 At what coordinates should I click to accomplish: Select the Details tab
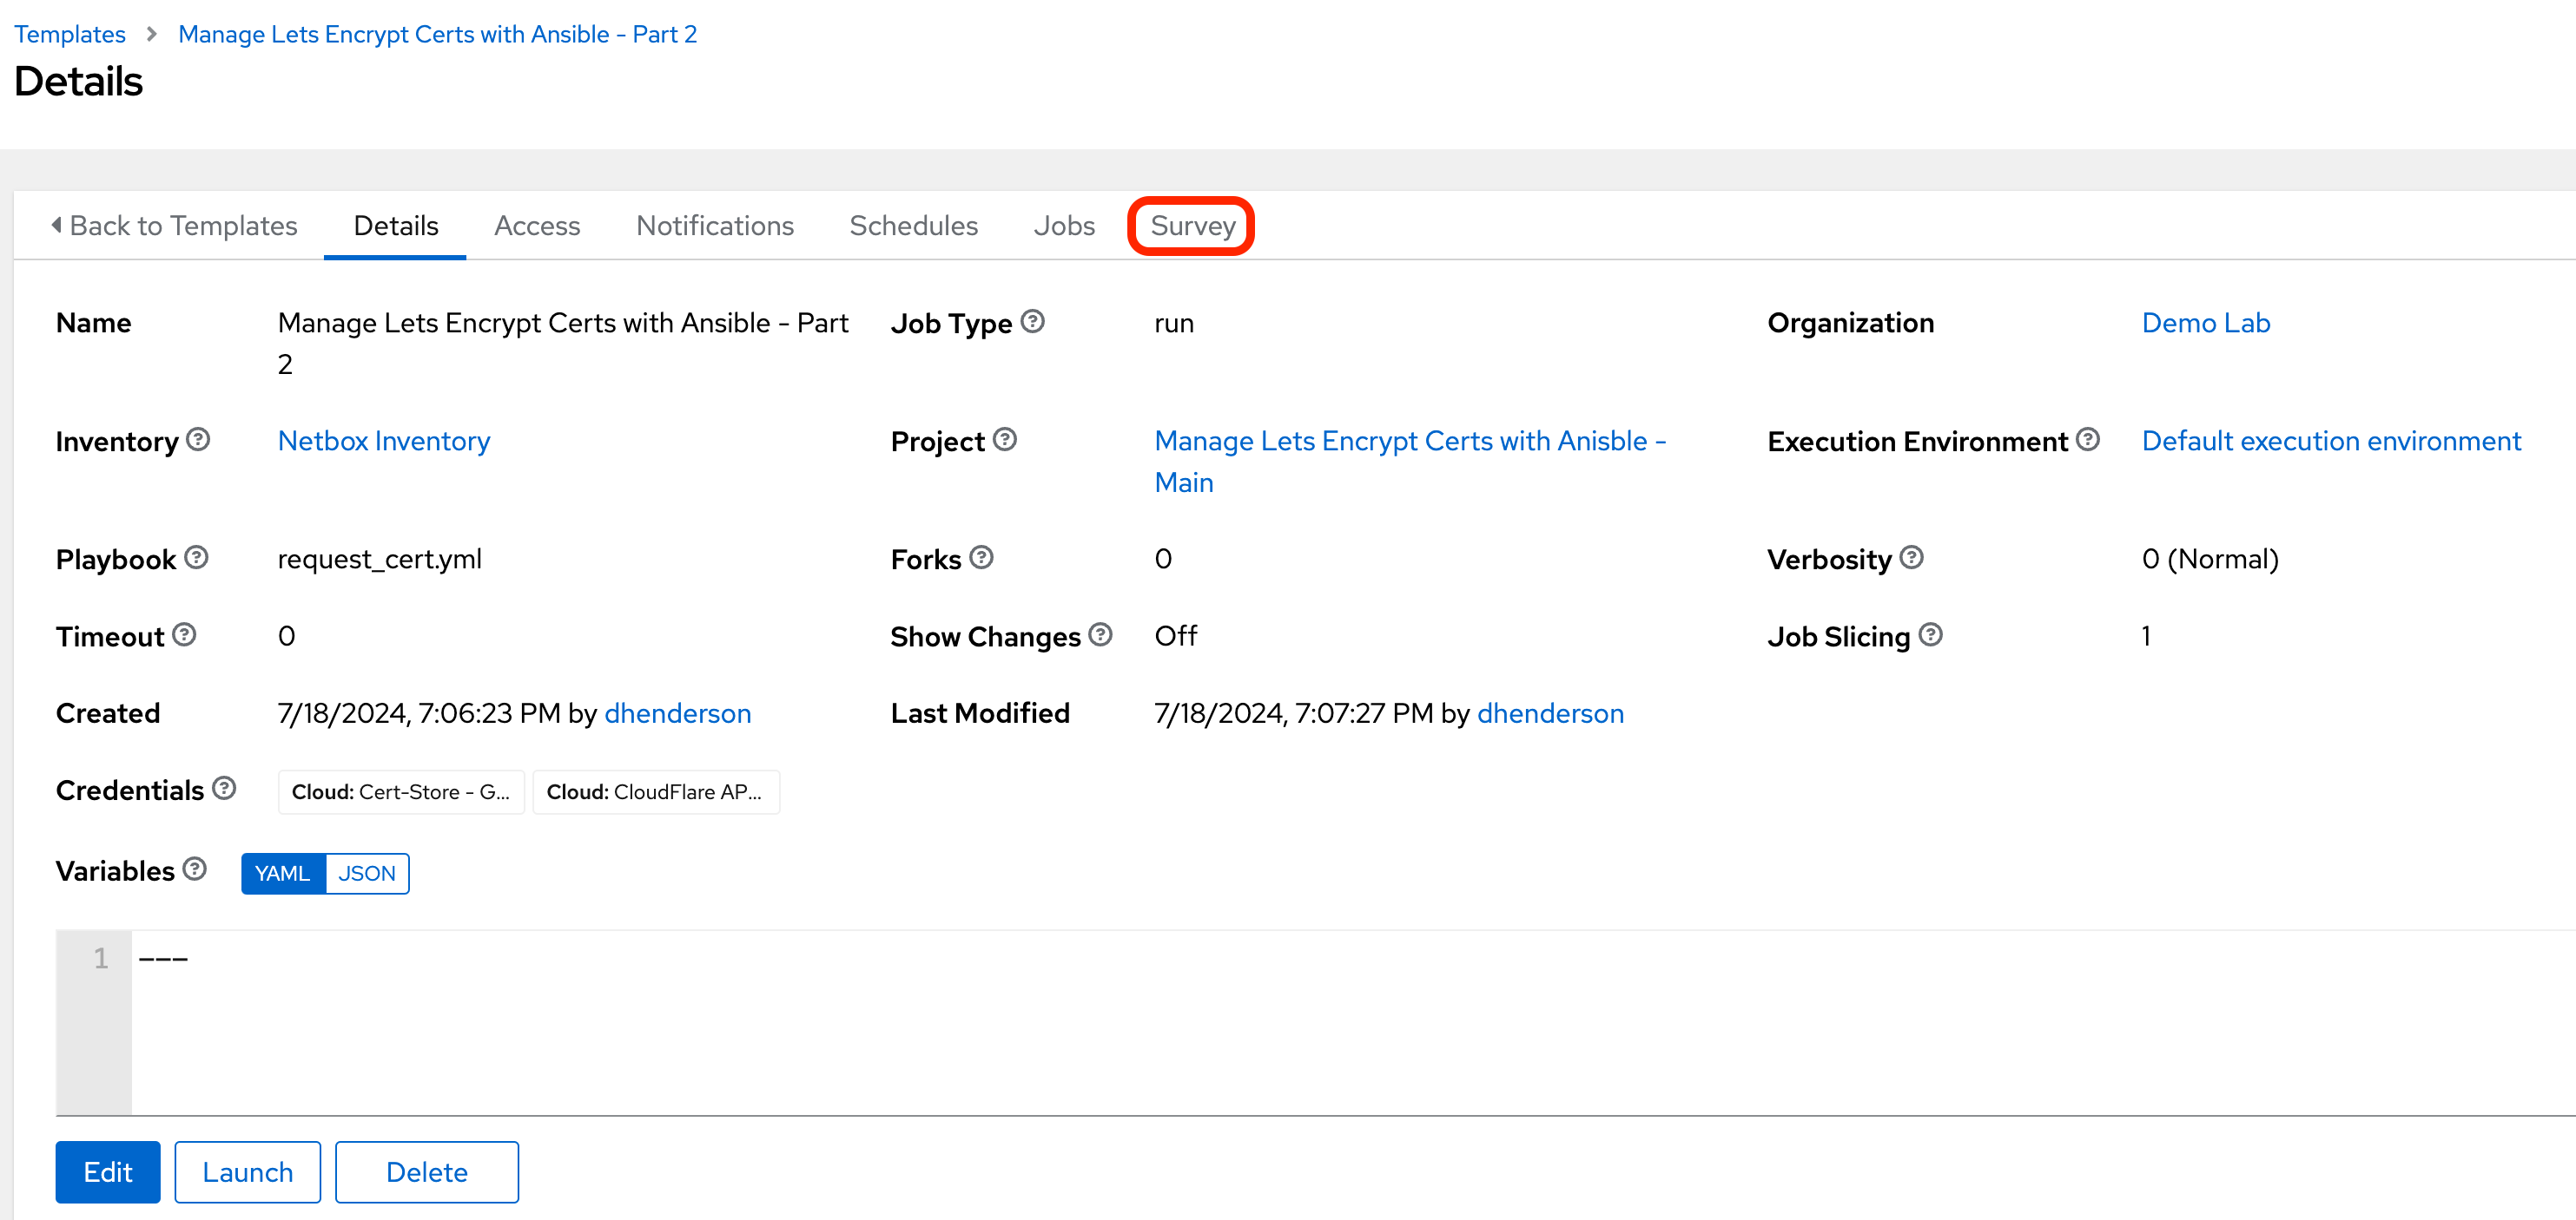click(x=396, y=226)
